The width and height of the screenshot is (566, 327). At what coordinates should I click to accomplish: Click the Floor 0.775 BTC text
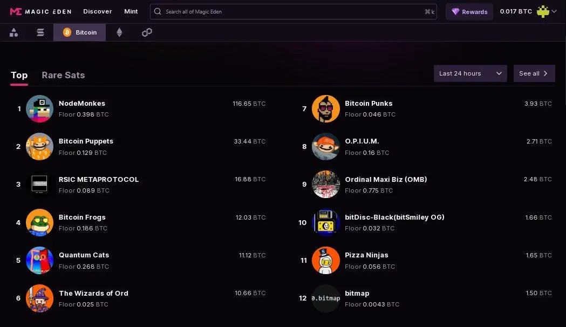pyautogui.click(x=369, y=190)
